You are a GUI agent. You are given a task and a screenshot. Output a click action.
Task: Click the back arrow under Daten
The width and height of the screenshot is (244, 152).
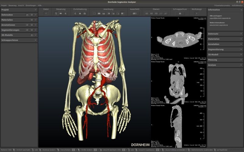pos(46,13)
